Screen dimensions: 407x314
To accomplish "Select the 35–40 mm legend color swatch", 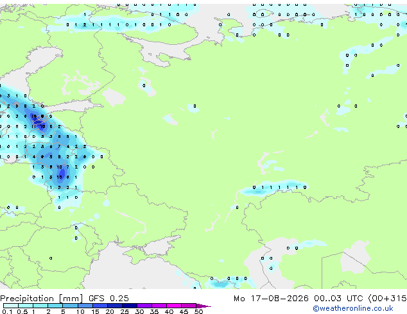I will coord(159,306).
